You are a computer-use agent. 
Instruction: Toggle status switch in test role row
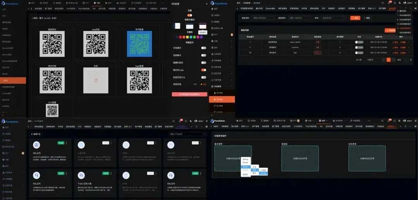pos(359,53)
